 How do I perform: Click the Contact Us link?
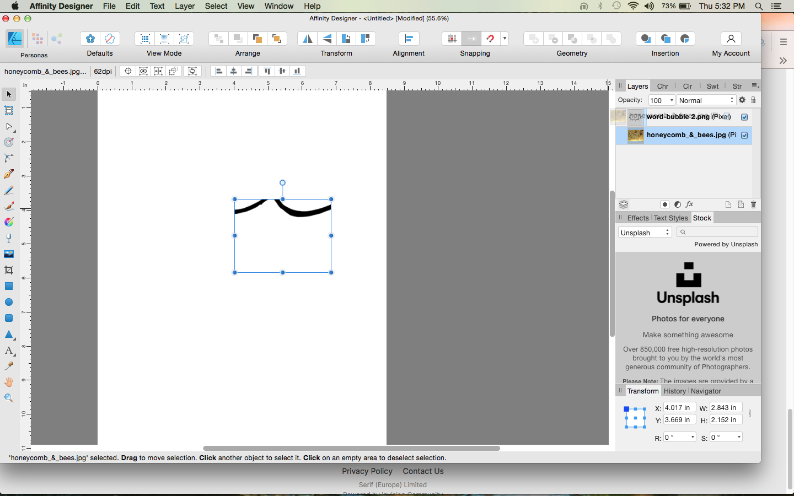coord(423,471)
